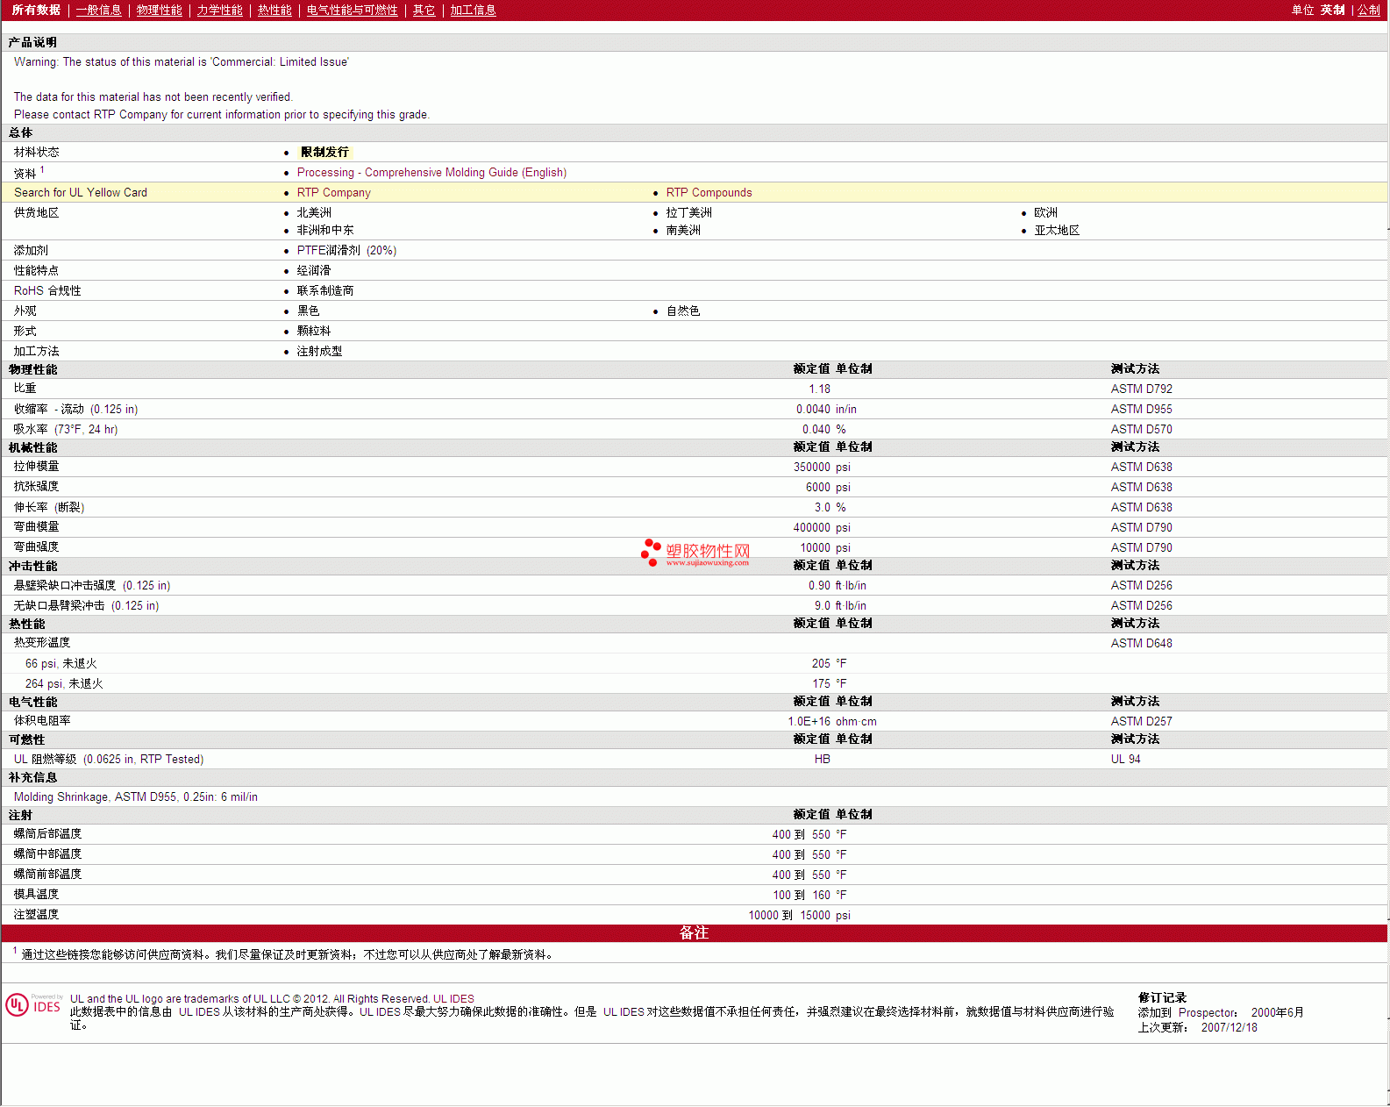
Task: Select tensile modulus value 350000 psi
Action: click(x=822, y=468)
